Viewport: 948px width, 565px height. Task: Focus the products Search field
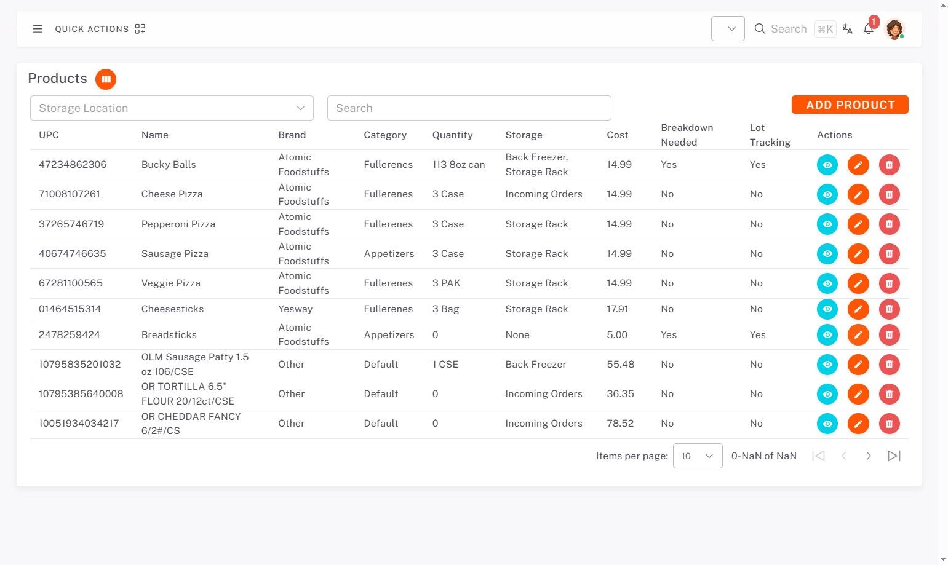469,108
